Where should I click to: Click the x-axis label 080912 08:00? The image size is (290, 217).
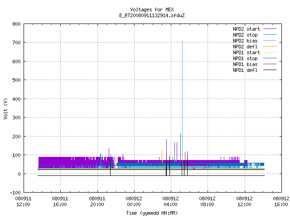[x=208, y=202]
